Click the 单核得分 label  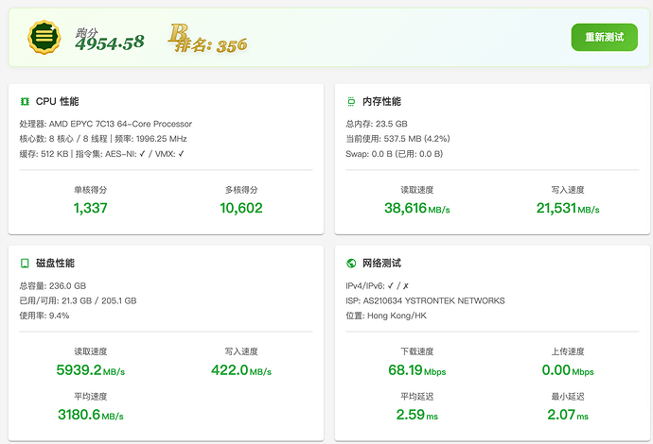point(90,190)
